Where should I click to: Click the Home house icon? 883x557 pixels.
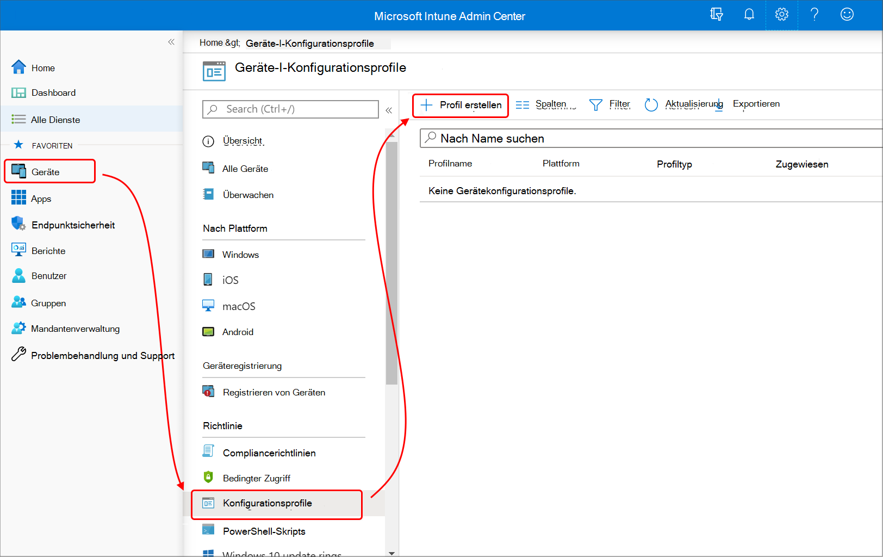[18, 67]
